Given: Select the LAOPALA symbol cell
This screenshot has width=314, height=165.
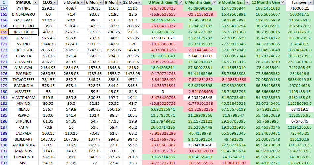Looking at the screenshot, I should (23, 133).
